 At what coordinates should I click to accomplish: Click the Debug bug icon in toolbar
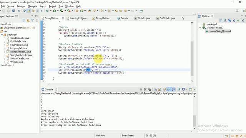[x=47, y=11]
